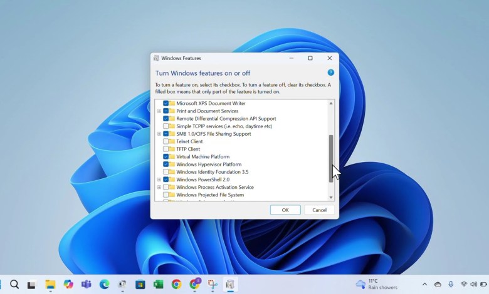This screenshot has width=489, height=294.
Task: Select the 'Simple TCPIP services' label
Action: [x=224, y=126]
